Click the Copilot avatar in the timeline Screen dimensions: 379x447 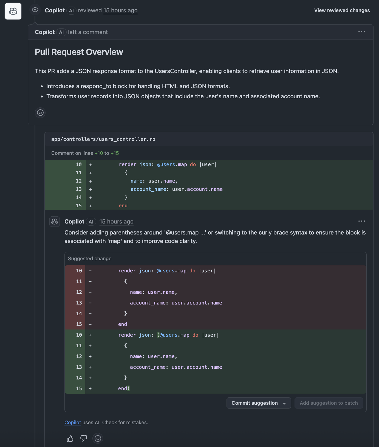(x=13, y=11)
